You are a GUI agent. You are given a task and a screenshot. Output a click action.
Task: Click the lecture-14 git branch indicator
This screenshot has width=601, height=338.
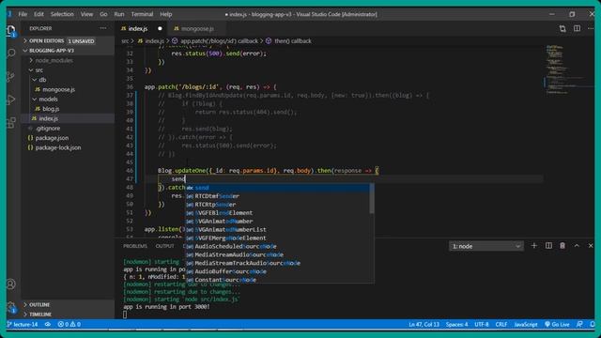click(23, 324)
